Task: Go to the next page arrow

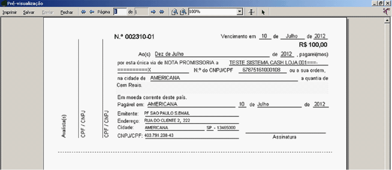Action: tap(154, 12)
